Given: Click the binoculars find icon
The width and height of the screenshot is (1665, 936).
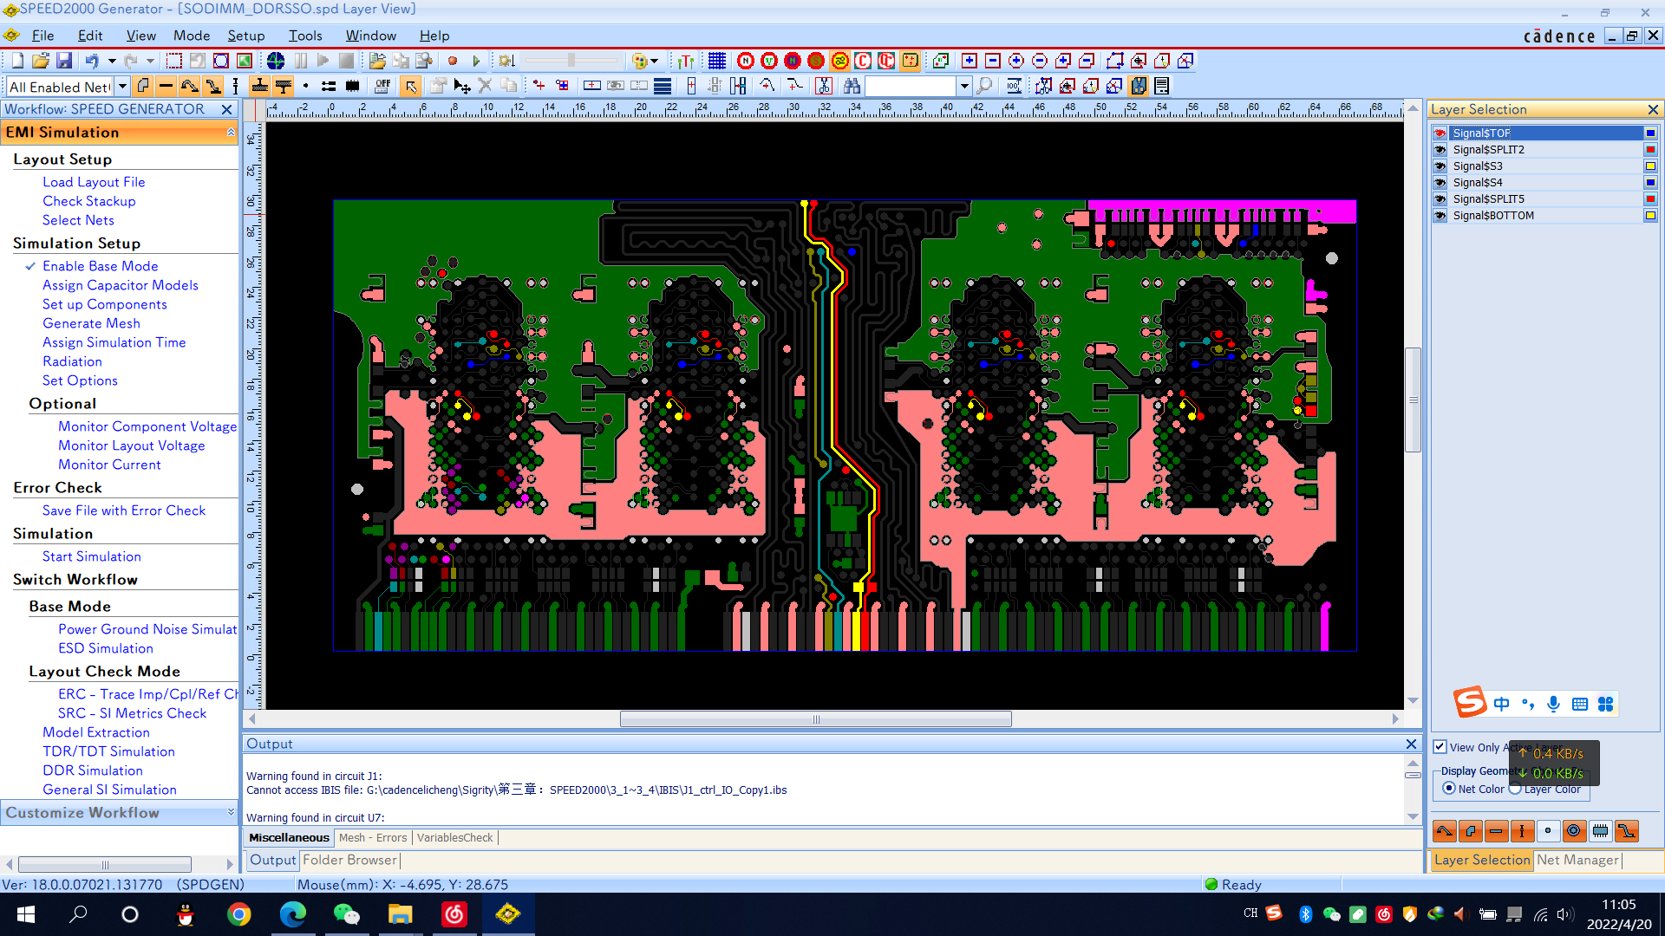Looking at the screenshot, I should 852,86.
